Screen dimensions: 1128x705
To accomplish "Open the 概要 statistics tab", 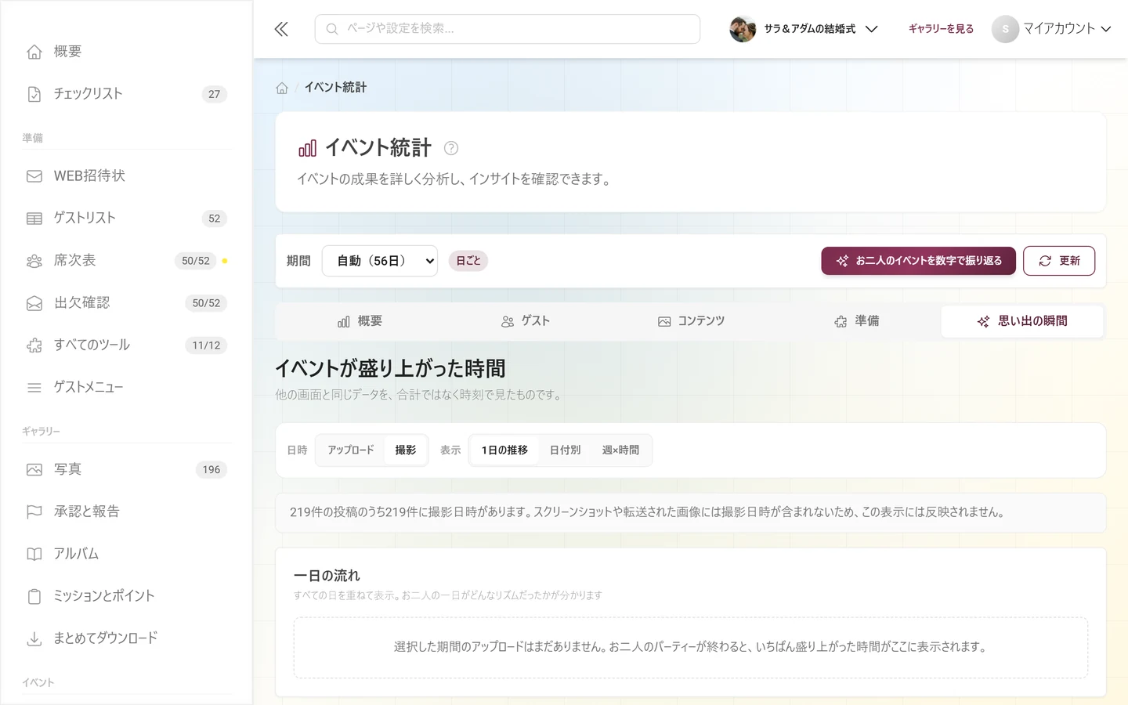I will click(360, 321).
